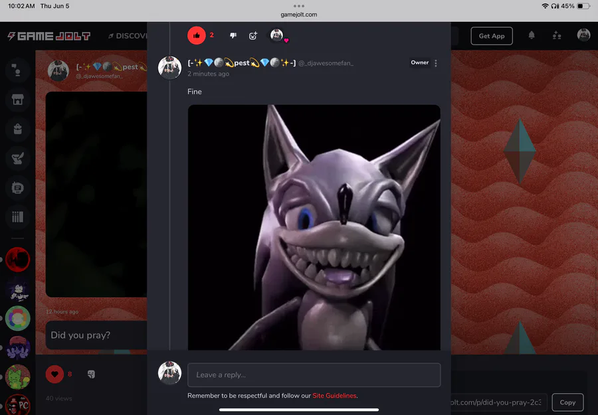Screen dimensions: 598x415
Task: Open the multicolored ring community in sidebar
Action: coord(17,318)
